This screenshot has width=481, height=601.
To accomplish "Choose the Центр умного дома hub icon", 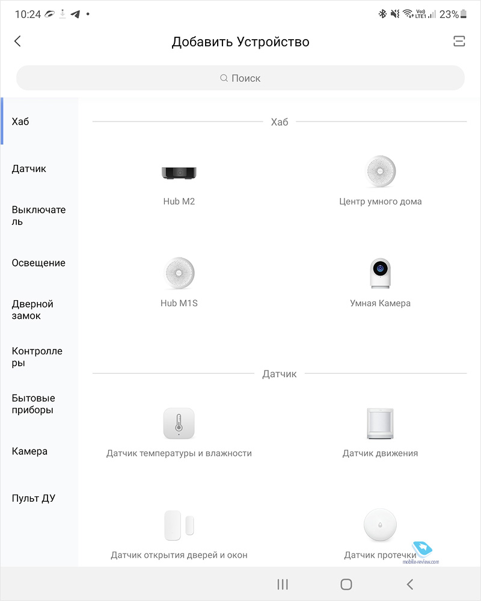I will pos(380,171).
